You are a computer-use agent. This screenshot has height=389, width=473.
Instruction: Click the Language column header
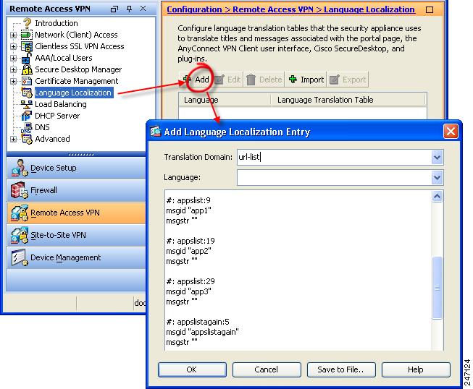225,100
